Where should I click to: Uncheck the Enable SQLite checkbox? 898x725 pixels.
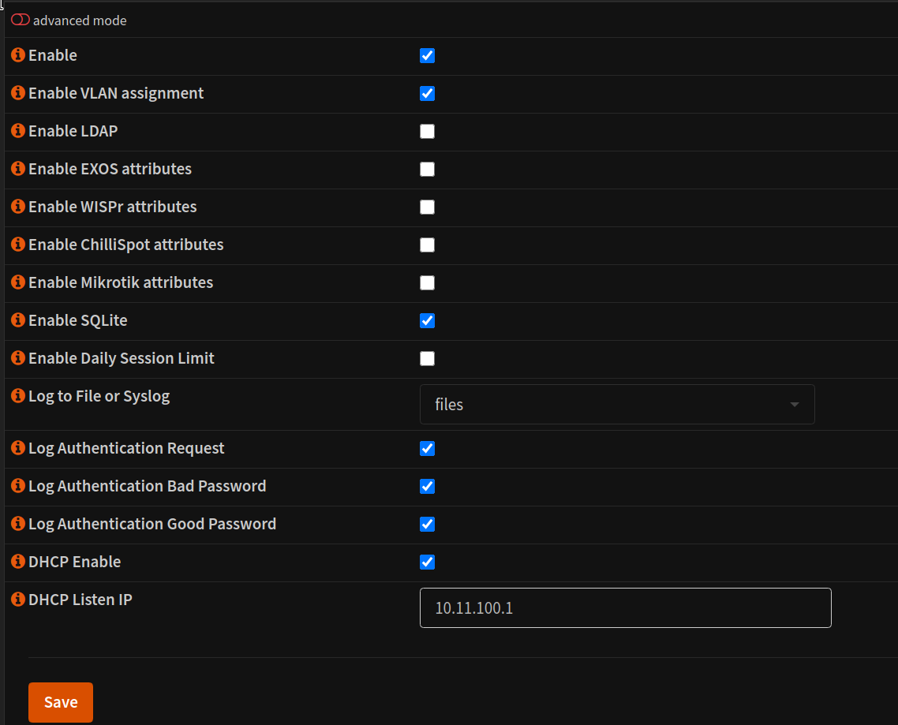[x=427, y=320]
